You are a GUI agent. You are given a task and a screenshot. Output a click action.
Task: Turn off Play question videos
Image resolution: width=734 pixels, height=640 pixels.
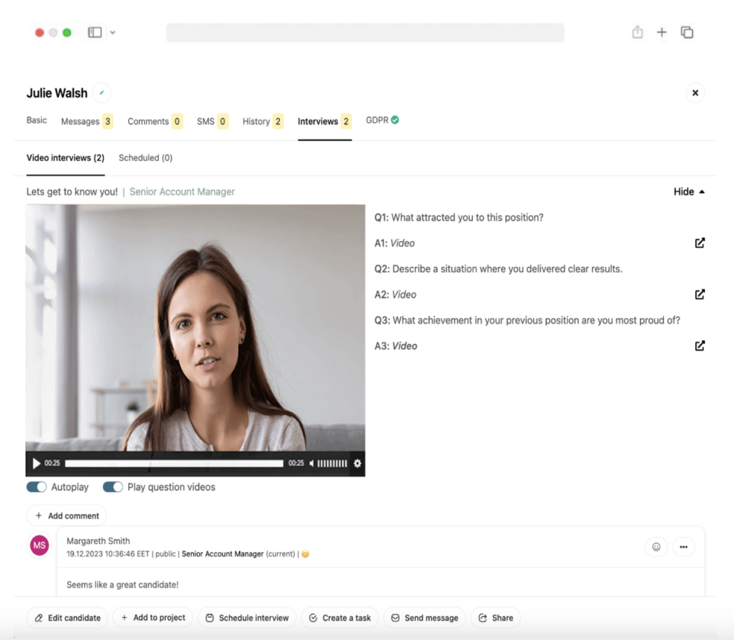pos(113,486)
